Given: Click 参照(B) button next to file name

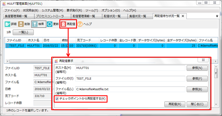Looking at the screenshot, I should coord(197,89).
